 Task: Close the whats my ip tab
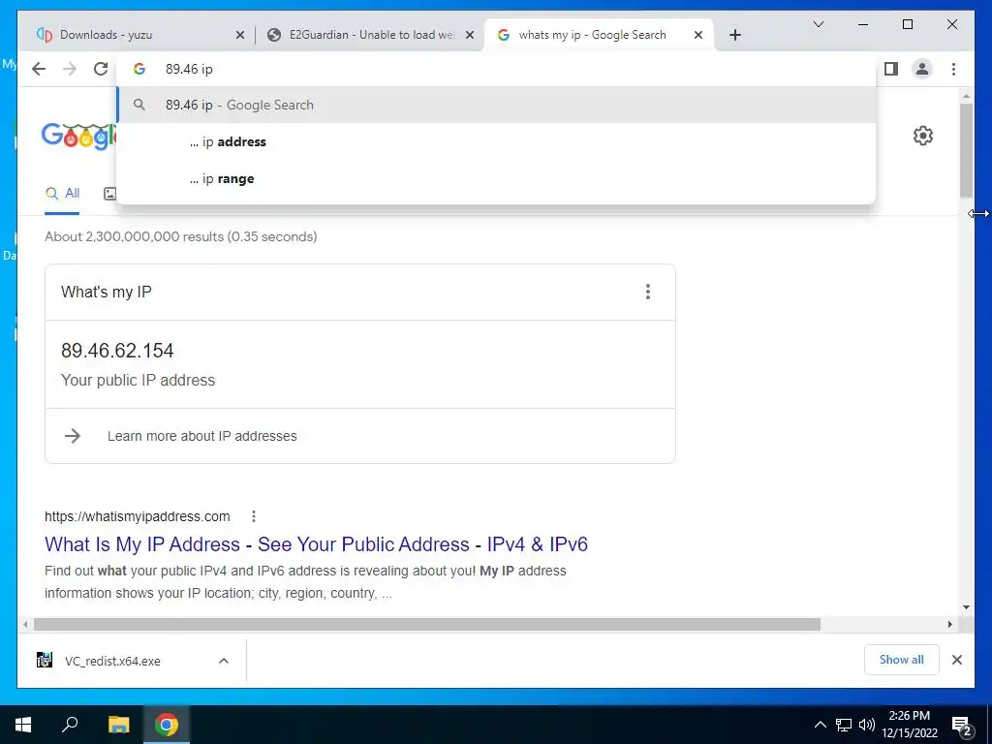pos(698,36)
